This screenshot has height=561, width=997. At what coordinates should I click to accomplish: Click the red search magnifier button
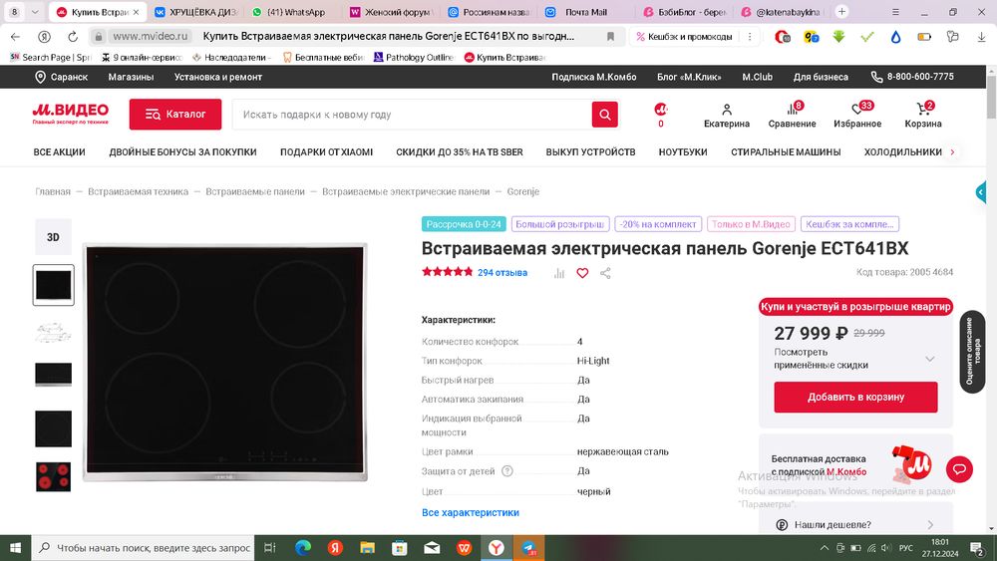click(x=605, y=115)
